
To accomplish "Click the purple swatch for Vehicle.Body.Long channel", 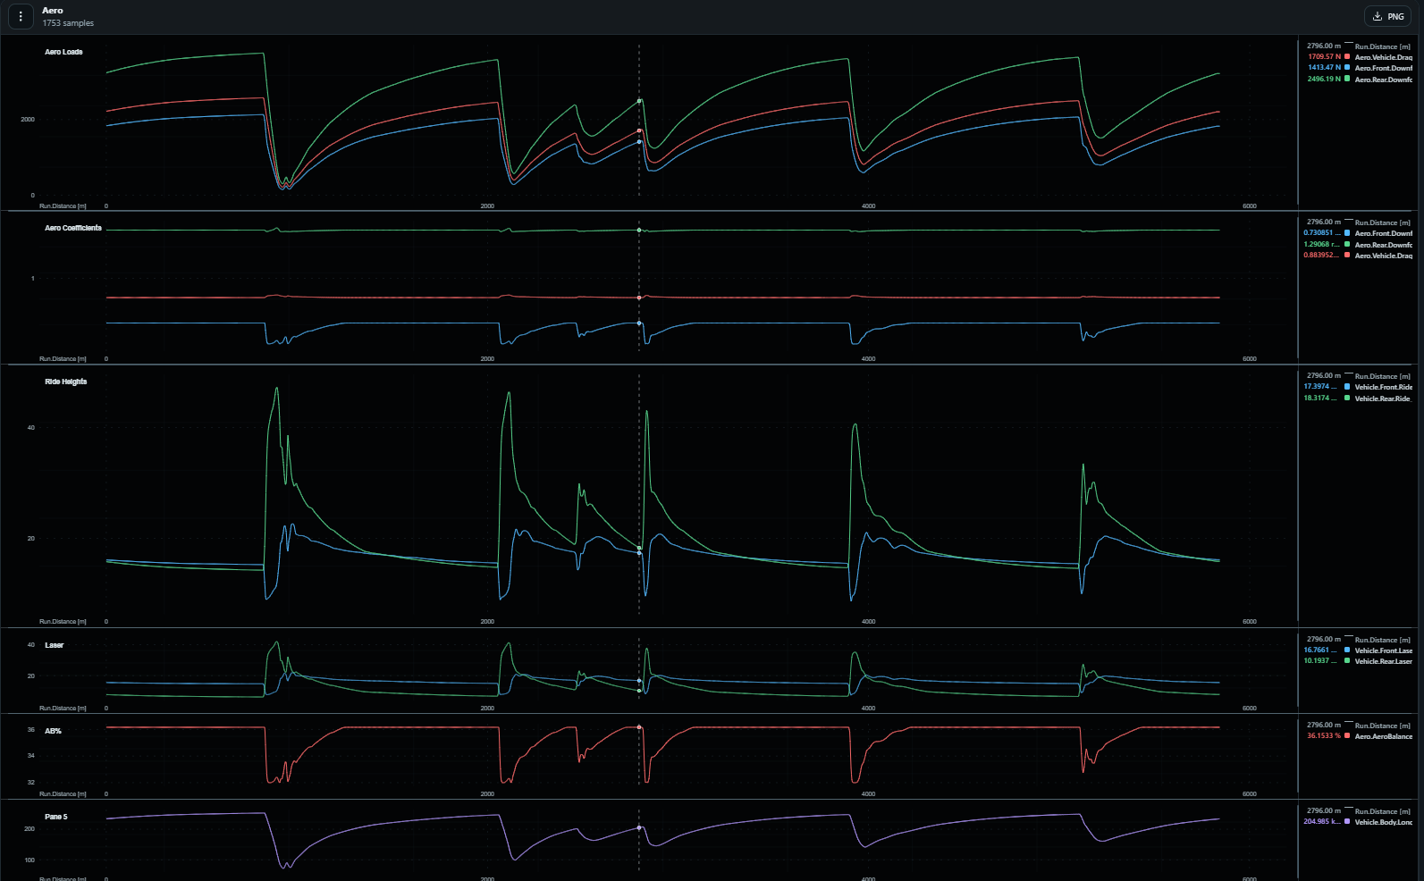I will (1347, 822).
